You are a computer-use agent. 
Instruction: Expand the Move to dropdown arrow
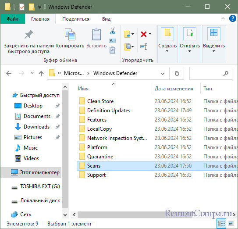(133, 34)
